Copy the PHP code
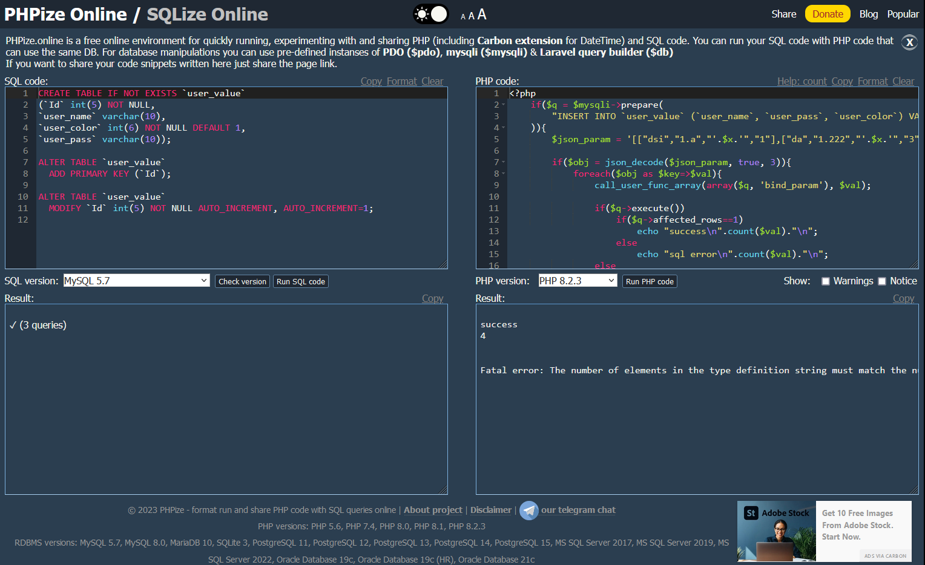The image size is (925, 565). point(842,81)
